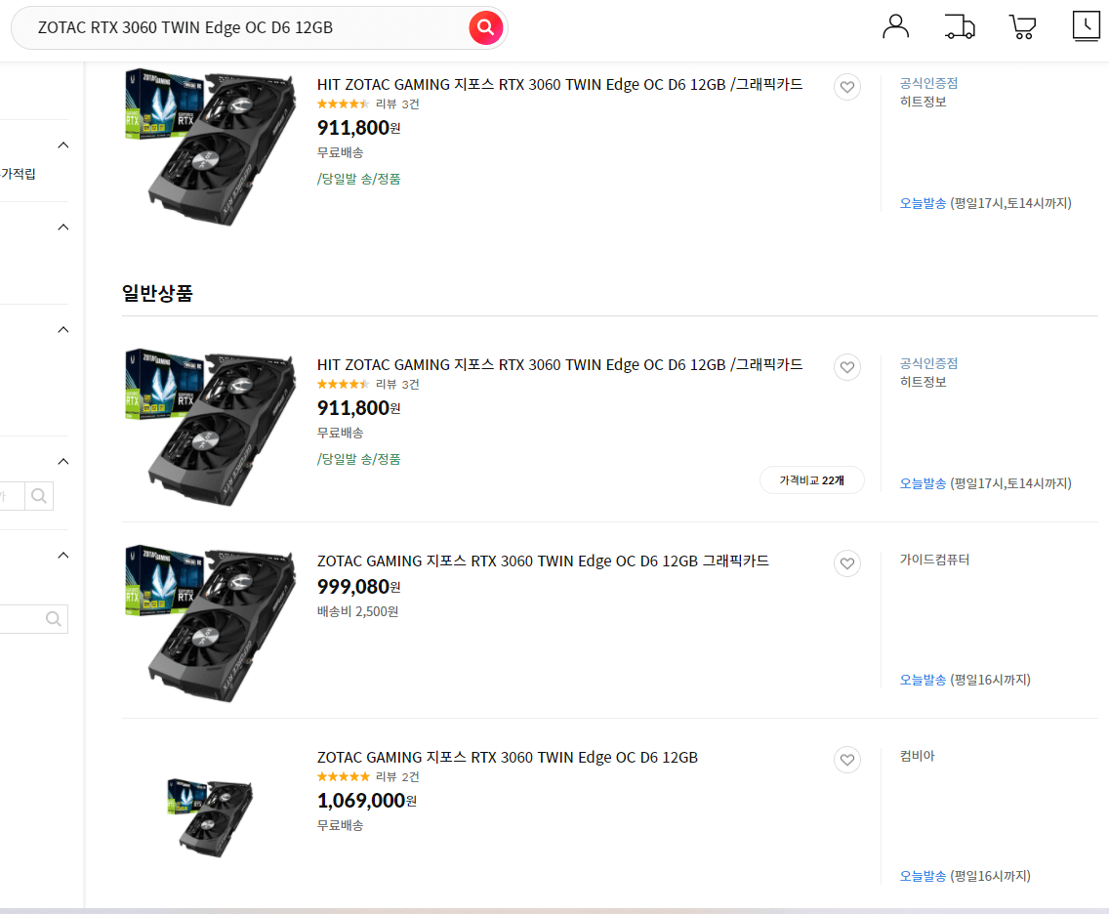The height and width of the screenshot is (914, 1109).
Task: Click the 999,080원 price text
Action: click(358, 587)
